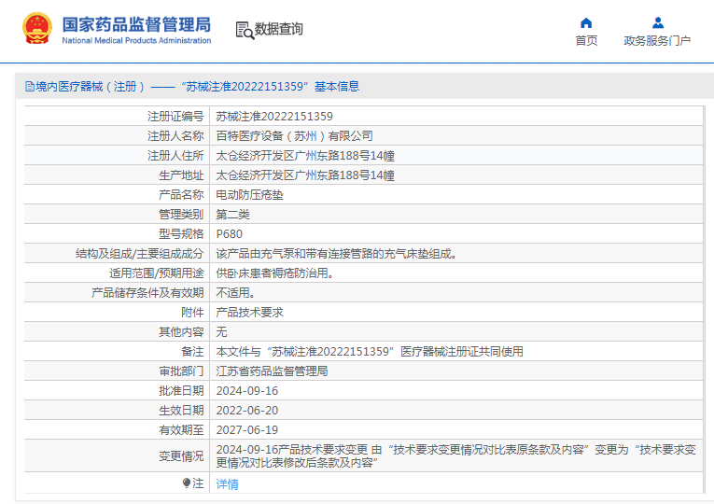Click the 附件 label

(x=192, y=313)
